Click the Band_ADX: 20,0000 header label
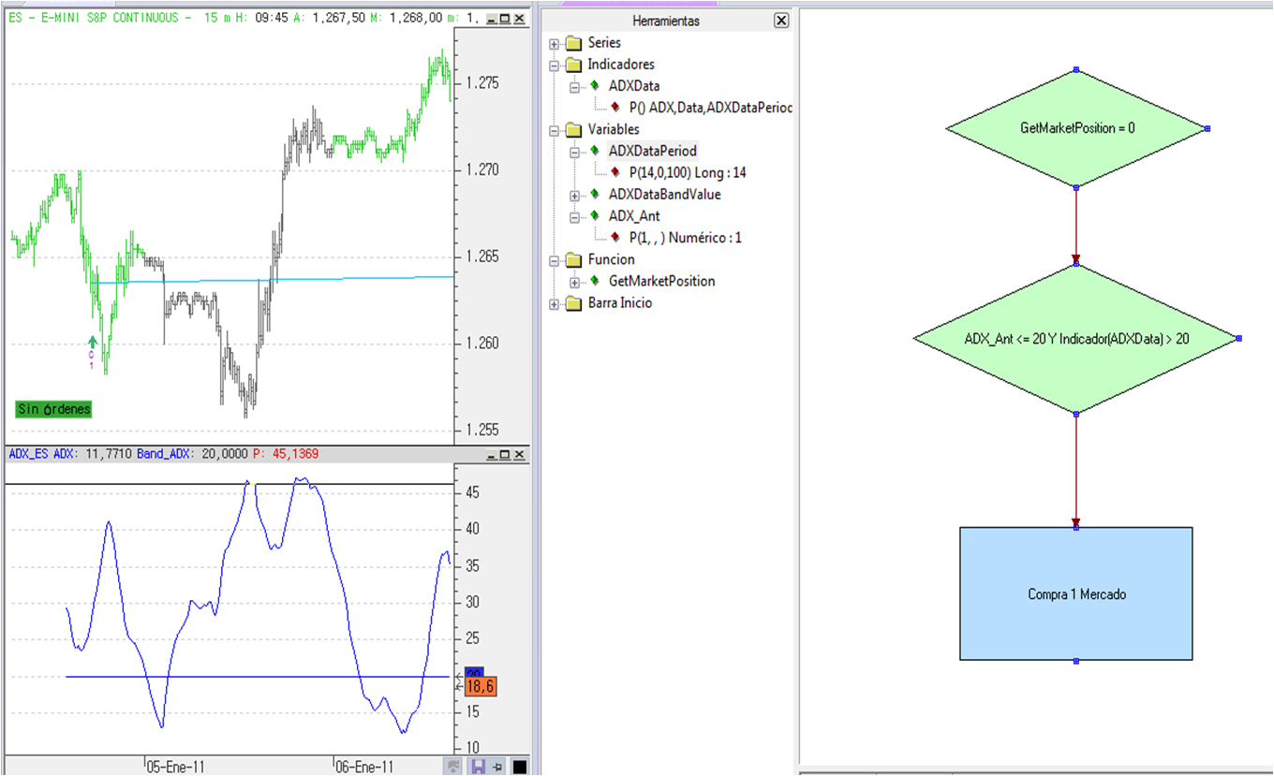The height and width of the screenshot is (776, 1274). (192, 454)
